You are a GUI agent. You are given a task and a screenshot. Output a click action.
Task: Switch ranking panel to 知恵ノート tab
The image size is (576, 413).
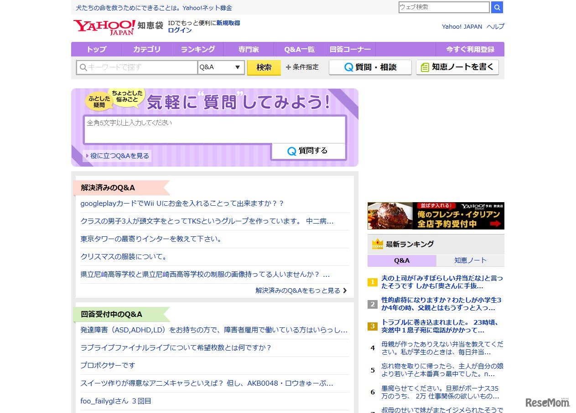(x=470, y=260)
